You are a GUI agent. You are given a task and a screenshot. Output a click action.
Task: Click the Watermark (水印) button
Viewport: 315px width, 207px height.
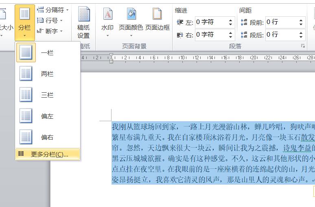click(107, 22)
